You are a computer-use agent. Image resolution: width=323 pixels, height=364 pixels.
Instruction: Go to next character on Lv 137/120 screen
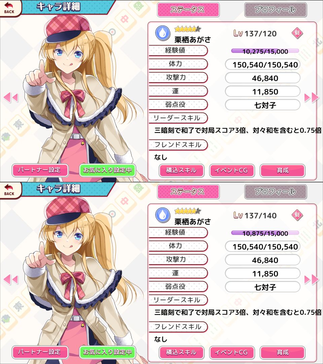point(312,97)
